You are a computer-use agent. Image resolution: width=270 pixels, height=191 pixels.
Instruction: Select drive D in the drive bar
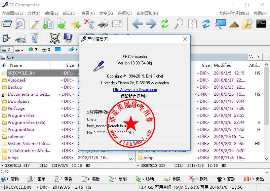(19, 49)
